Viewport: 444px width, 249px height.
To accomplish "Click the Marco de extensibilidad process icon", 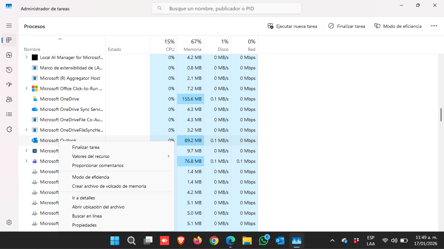I will (x=35, y=68).
